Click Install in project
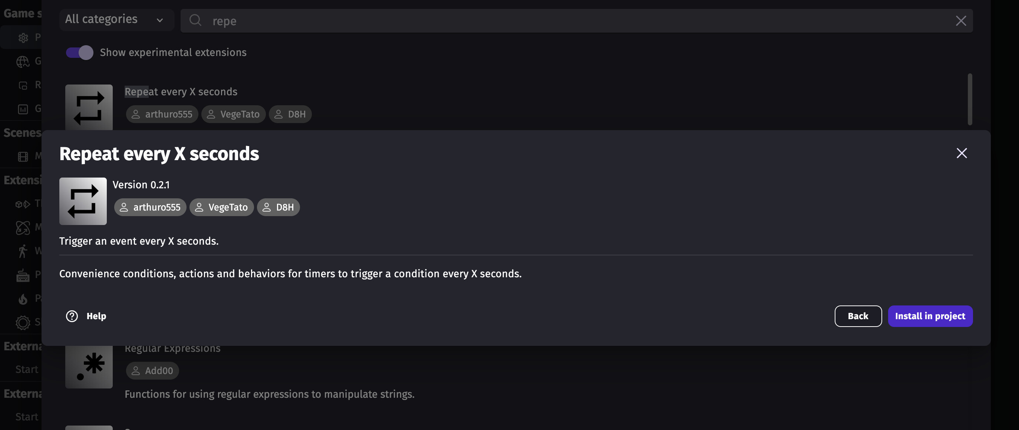 click(x=930, y=316)
